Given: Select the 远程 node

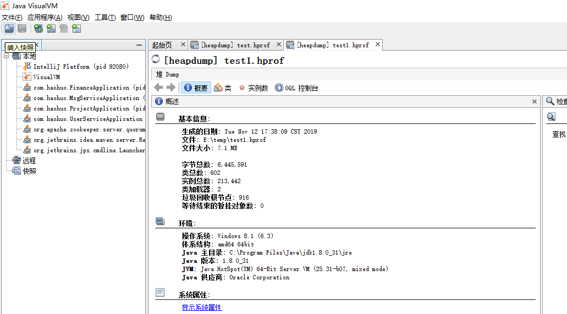Looking at the screenshot, I should click(29, 161).
